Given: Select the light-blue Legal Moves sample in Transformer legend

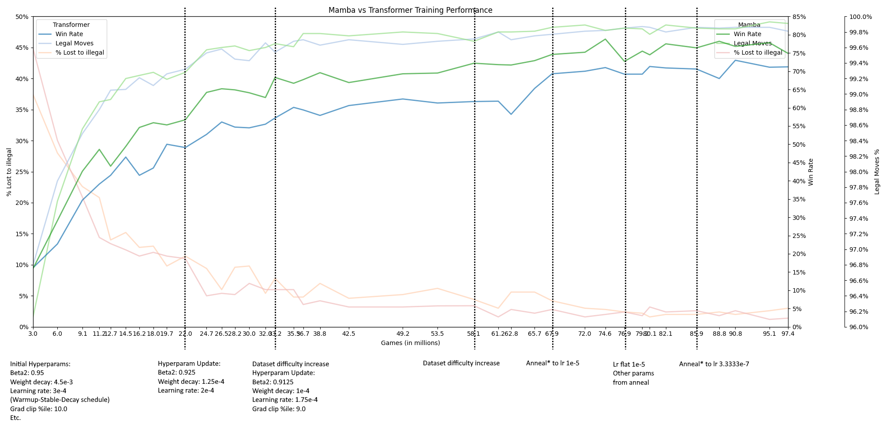Looking at the screenshot, I should (x=45, y=43).
